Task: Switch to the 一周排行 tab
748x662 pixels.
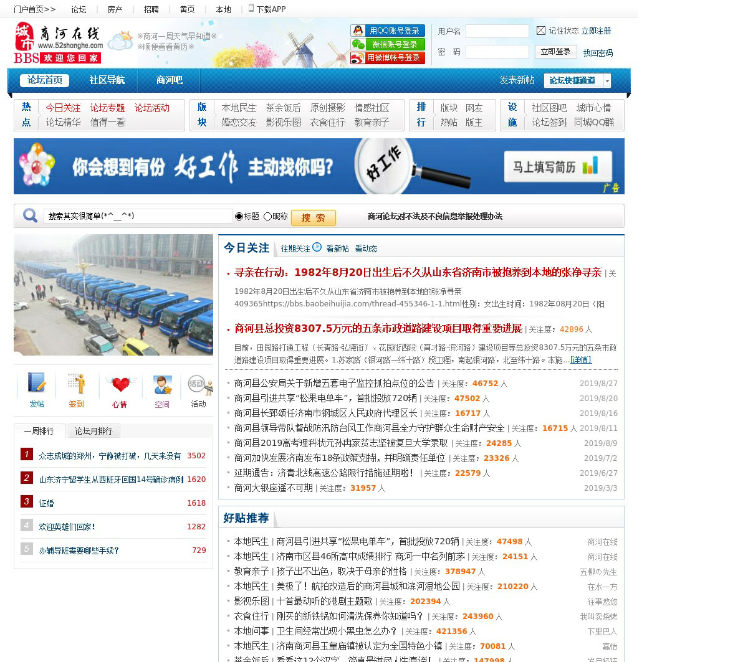Action: coord(39,431)
